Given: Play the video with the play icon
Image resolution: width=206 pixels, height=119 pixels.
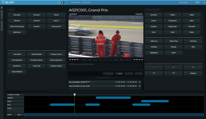Looking at the screenshot, I should point(106,60).
